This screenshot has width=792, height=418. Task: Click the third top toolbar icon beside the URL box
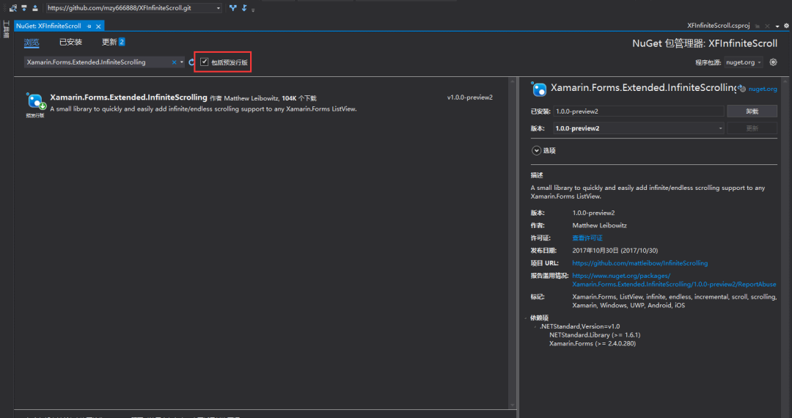tap(35, 7)
